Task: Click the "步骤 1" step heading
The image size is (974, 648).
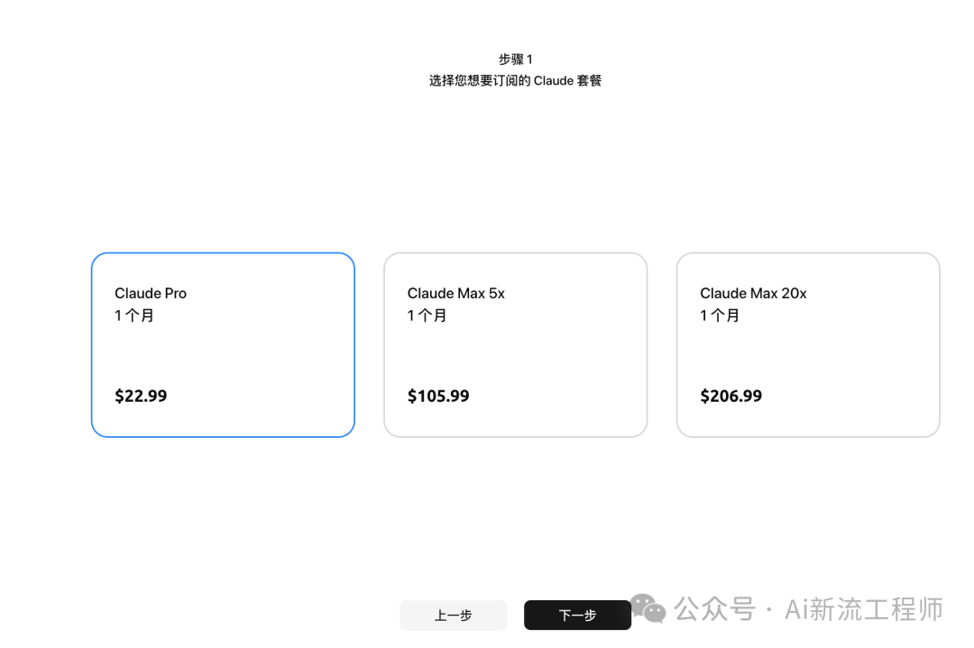Action: (515, 59)
